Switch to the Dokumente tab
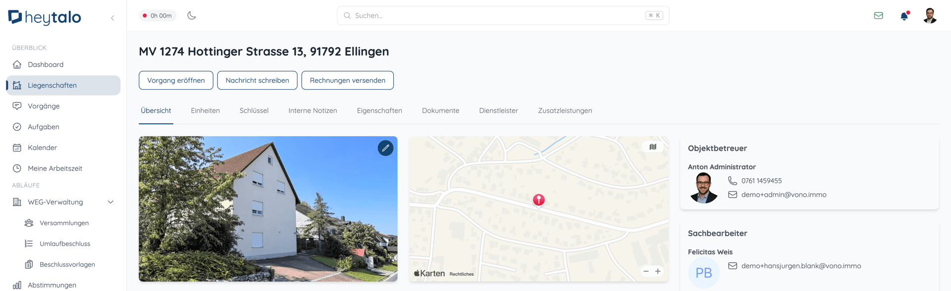The image size is (951, 291). click(440, 111)
